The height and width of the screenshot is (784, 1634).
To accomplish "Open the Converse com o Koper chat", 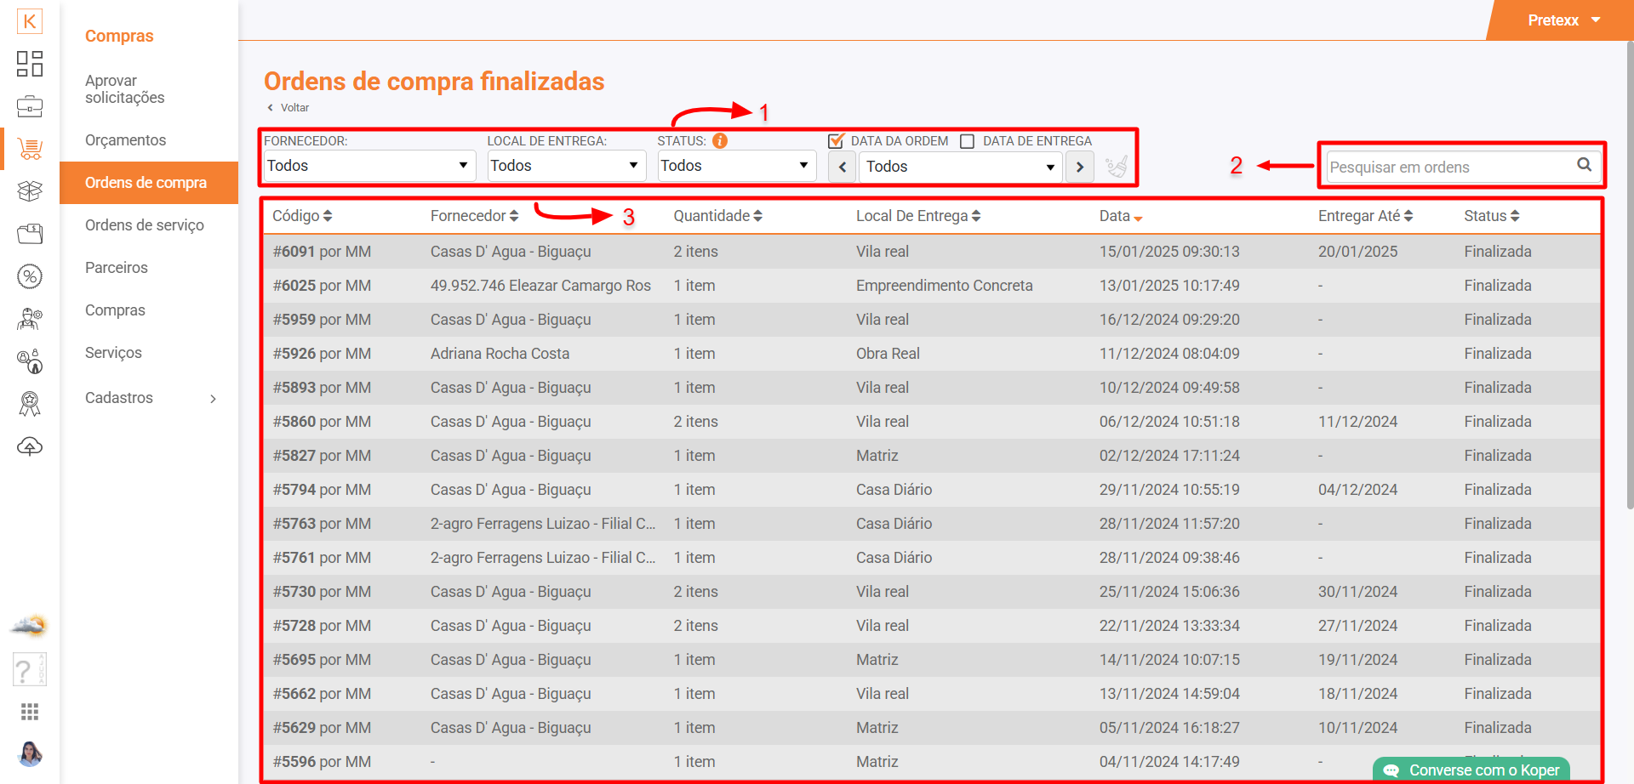I will 1472,770.
